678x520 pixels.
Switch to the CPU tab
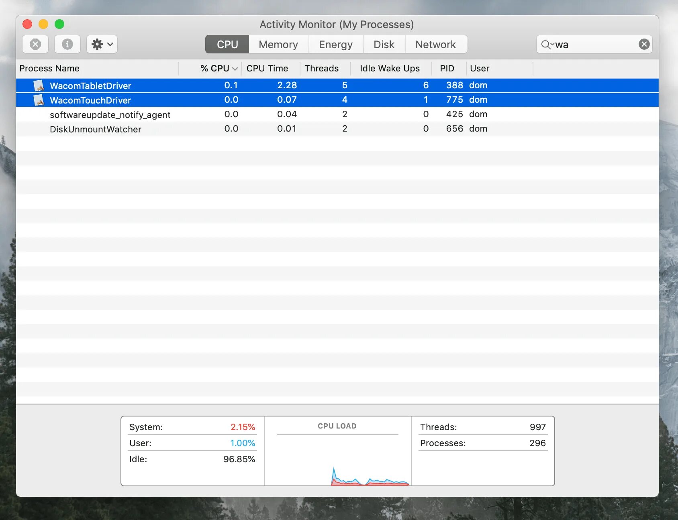coord(227,44)
